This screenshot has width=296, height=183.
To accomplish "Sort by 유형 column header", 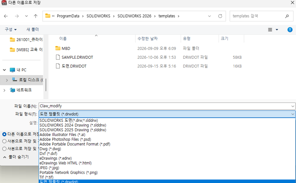I will coord(187,39).
